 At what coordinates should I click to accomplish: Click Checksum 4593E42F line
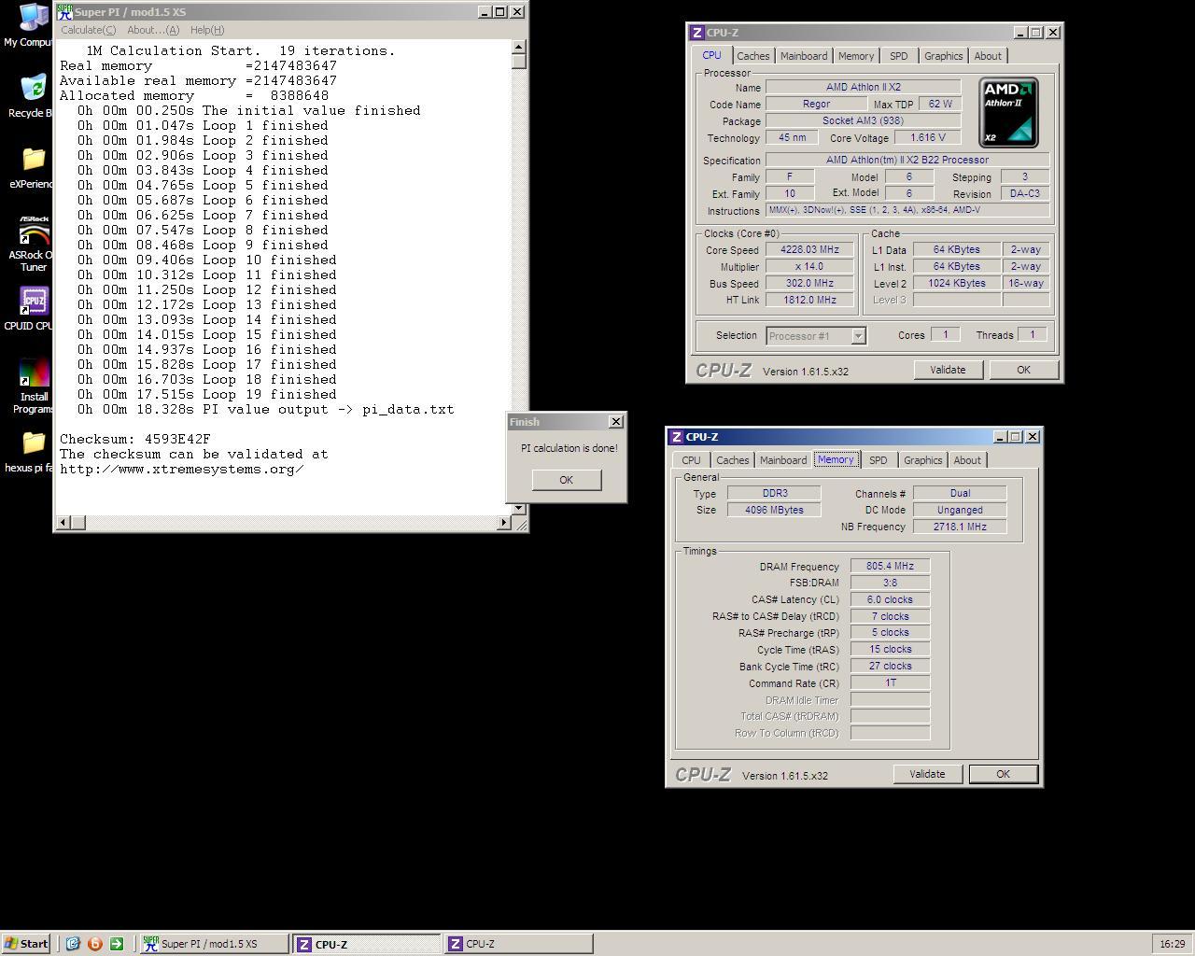click(x=135, y=439)
